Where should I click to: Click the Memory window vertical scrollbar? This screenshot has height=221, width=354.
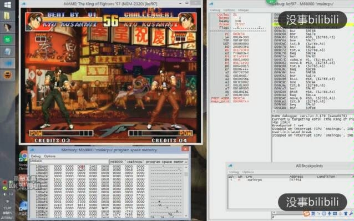[x=186, y=192]
